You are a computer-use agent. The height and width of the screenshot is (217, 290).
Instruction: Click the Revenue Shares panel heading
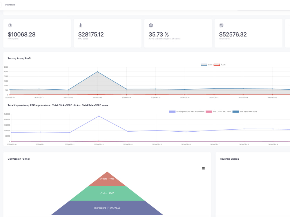(229, 159)
